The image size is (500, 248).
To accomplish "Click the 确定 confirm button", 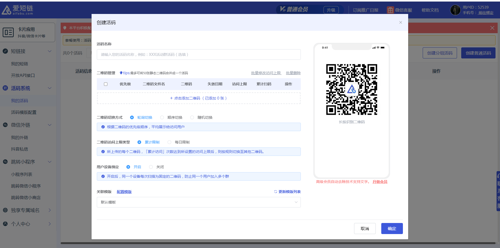I will 392,229.
